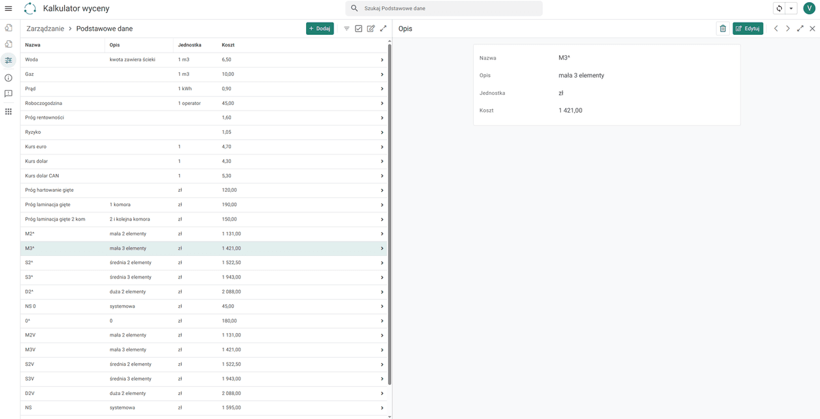Viewport: 820px width, 419px height.
Task: Click the Edytuj button
Action: [748, 29]
